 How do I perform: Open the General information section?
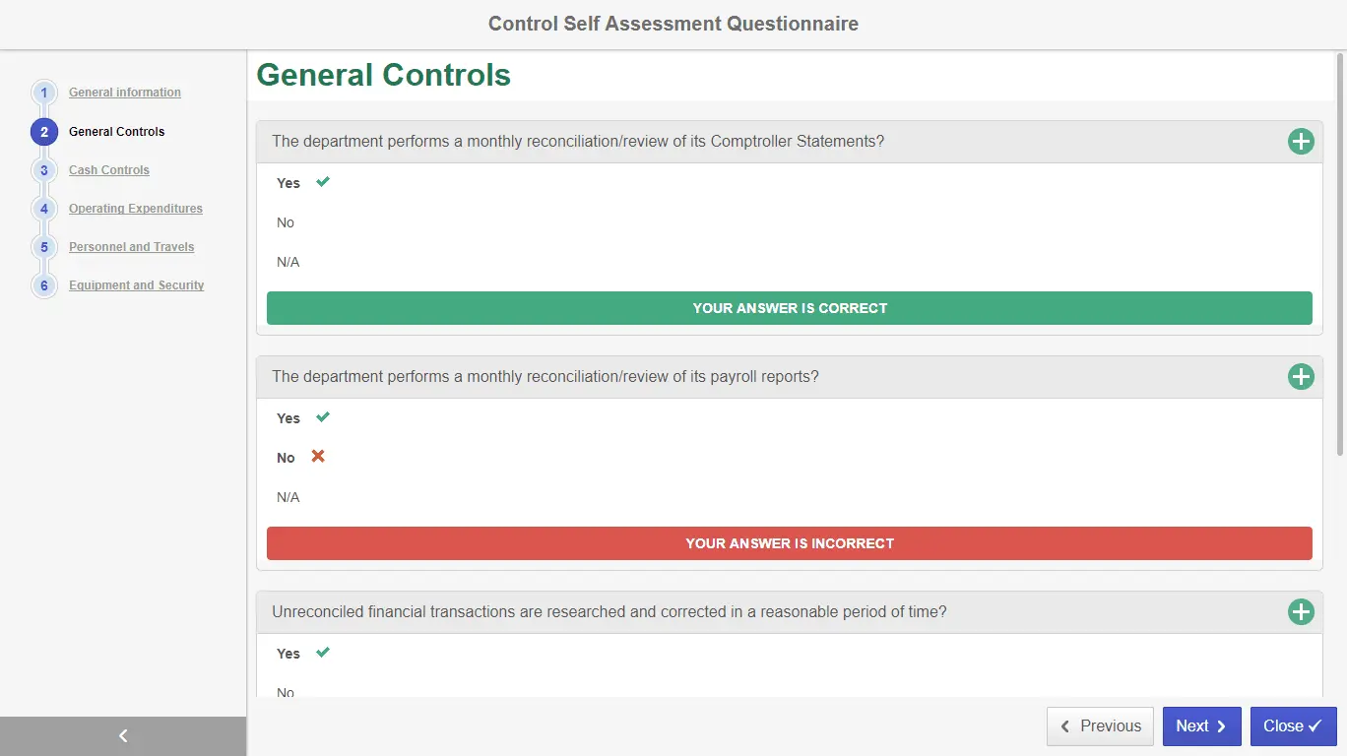pyautogui.click(x=125, y=93)
